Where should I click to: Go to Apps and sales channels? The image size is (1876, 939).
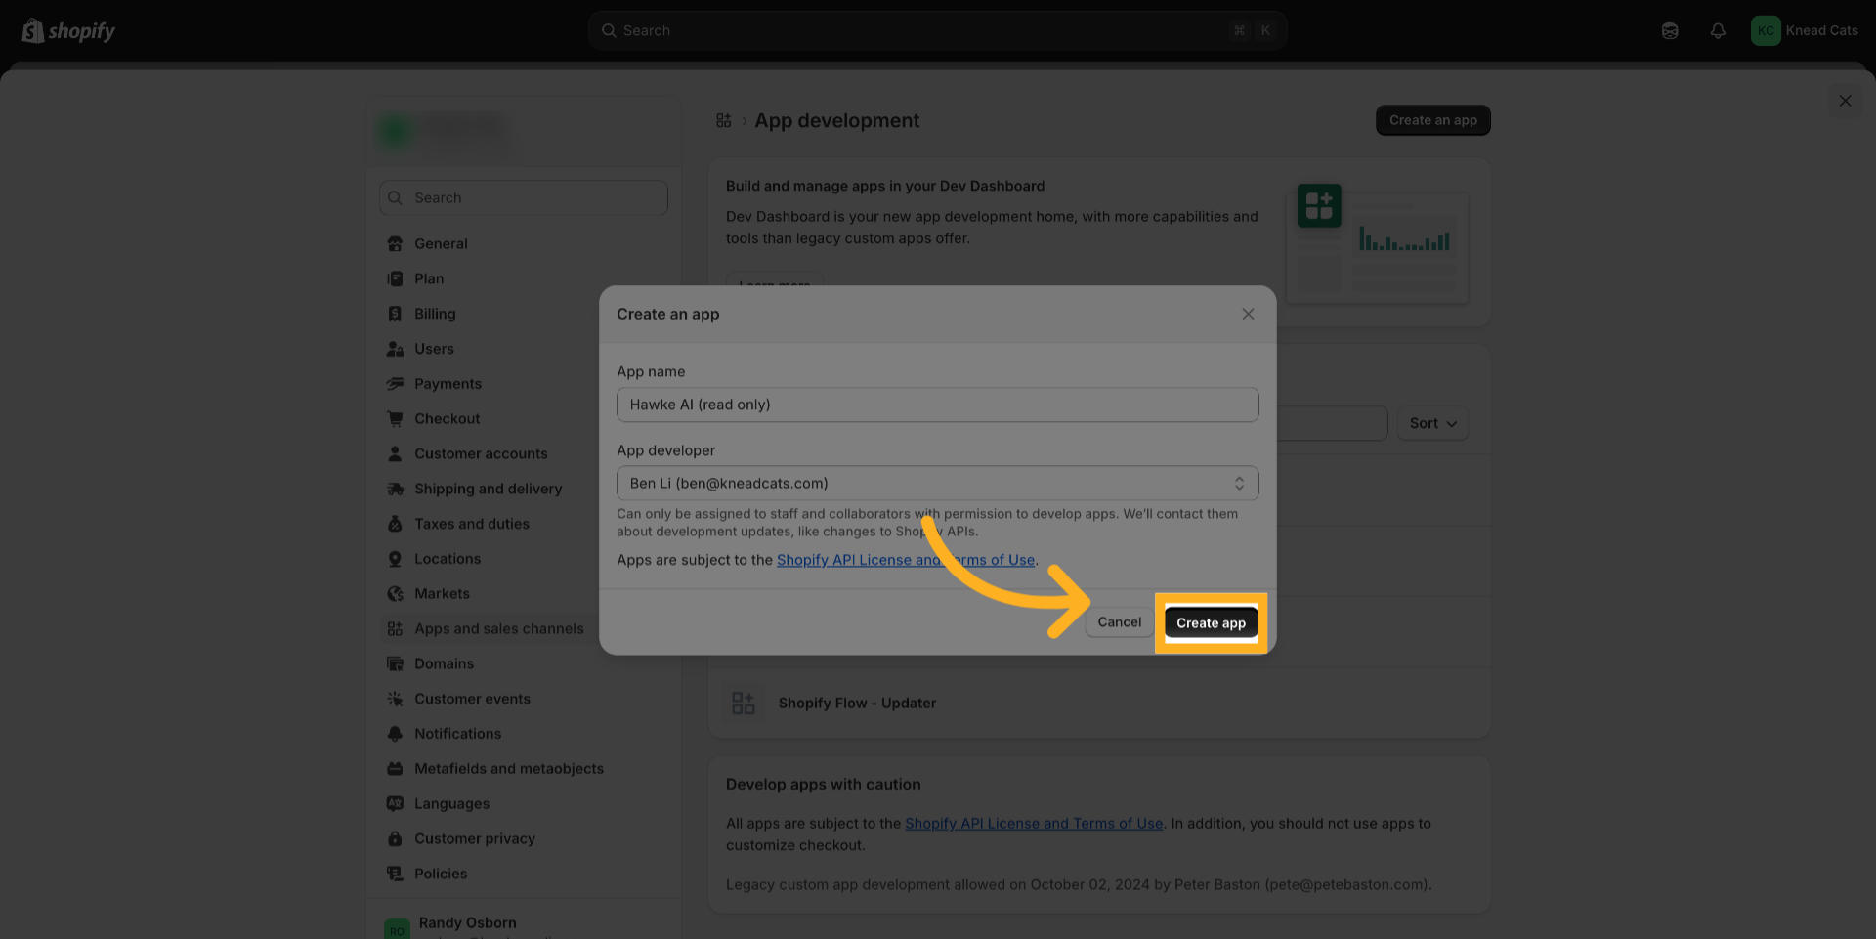point(498,629)
